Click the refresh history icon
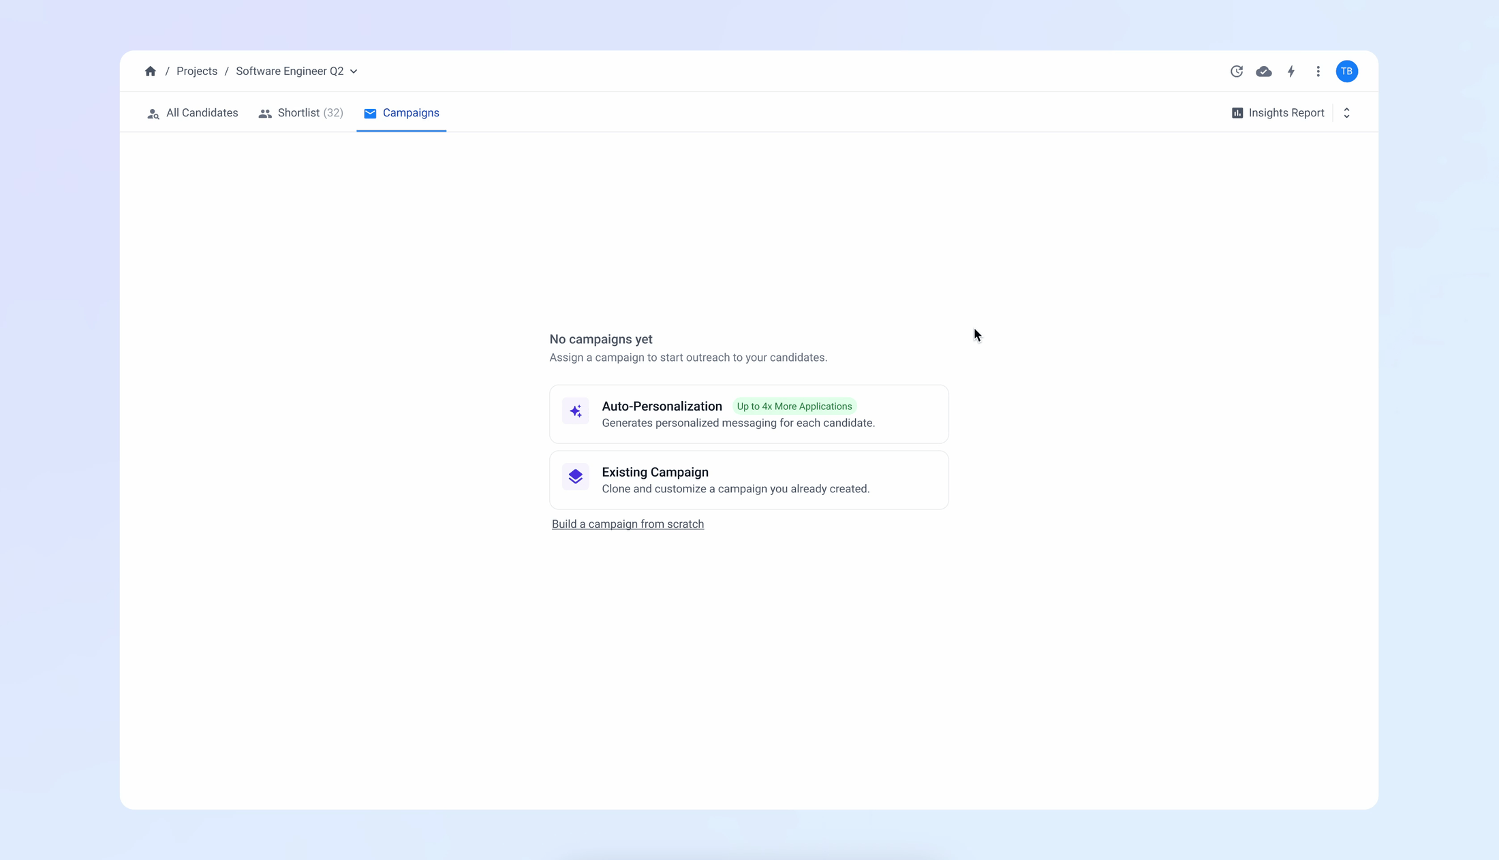 pyautogui.click(x=1237, y=71)
